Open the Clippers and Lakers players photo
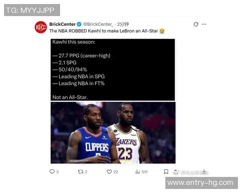 coord(113,133)
